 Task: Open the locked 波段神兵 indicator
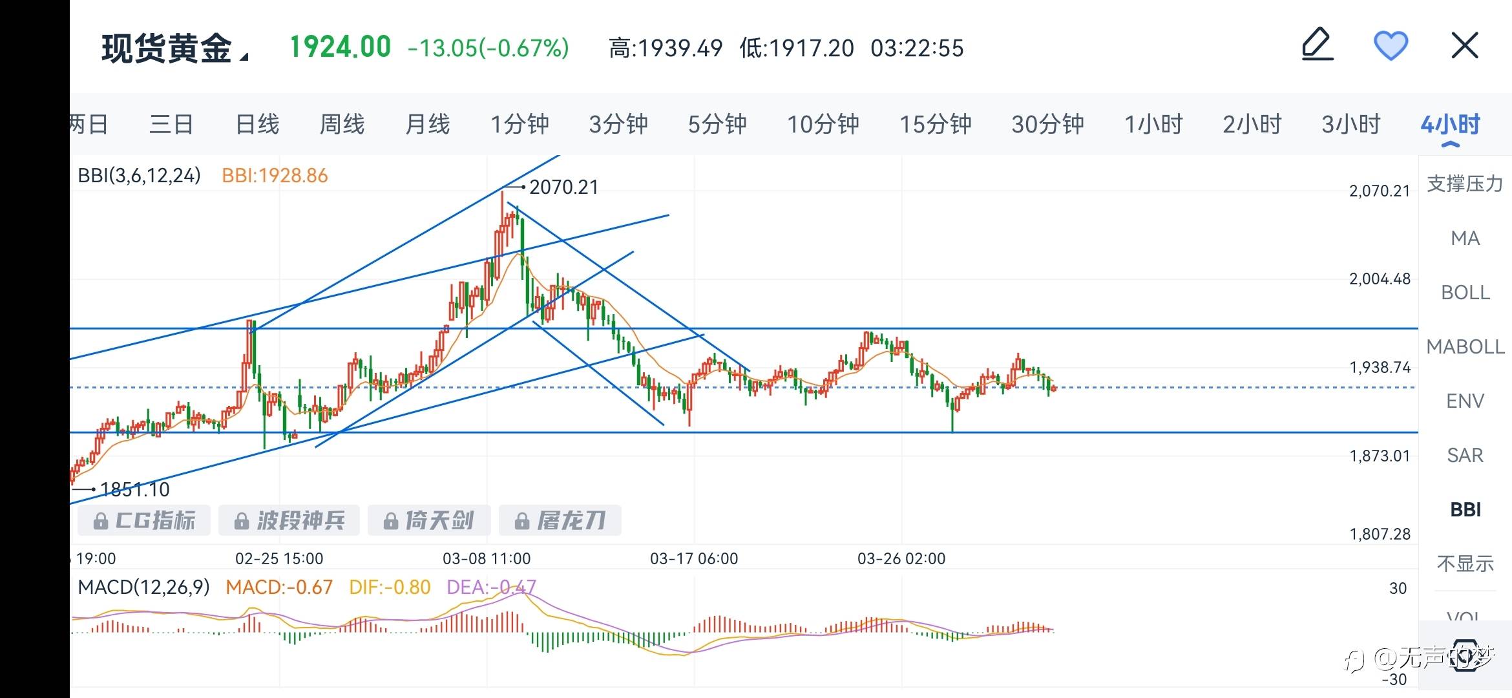[289, 520]
